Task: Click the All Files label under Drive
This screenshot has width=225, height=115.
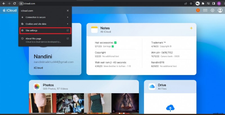Action: (162, 89)
